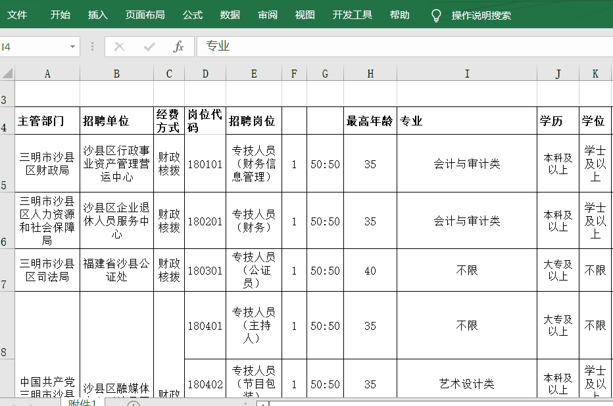613x406 pixels.
Task: Open the 页面布局 tab
Action: click(145, 15)
